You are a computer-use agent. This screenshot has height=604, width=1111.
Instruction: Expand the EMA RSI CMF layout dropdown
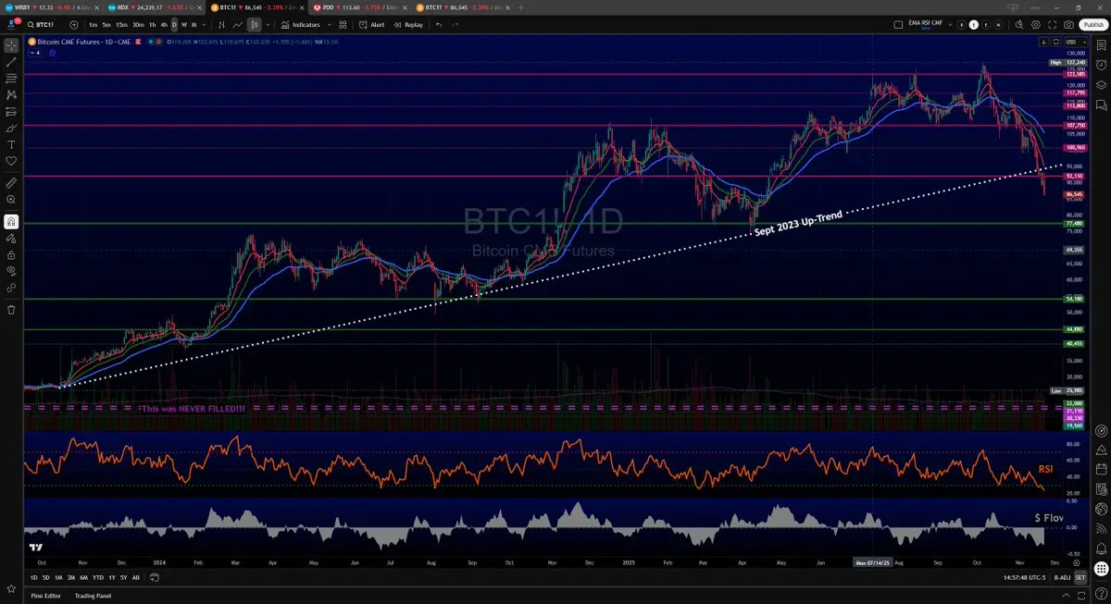pyautogui.click(x=948, y=25)
